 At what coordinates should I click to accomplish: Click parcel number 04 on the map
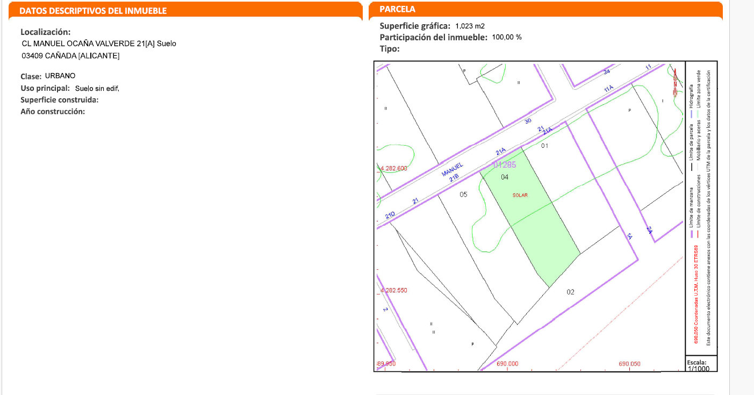click(504, 177)
